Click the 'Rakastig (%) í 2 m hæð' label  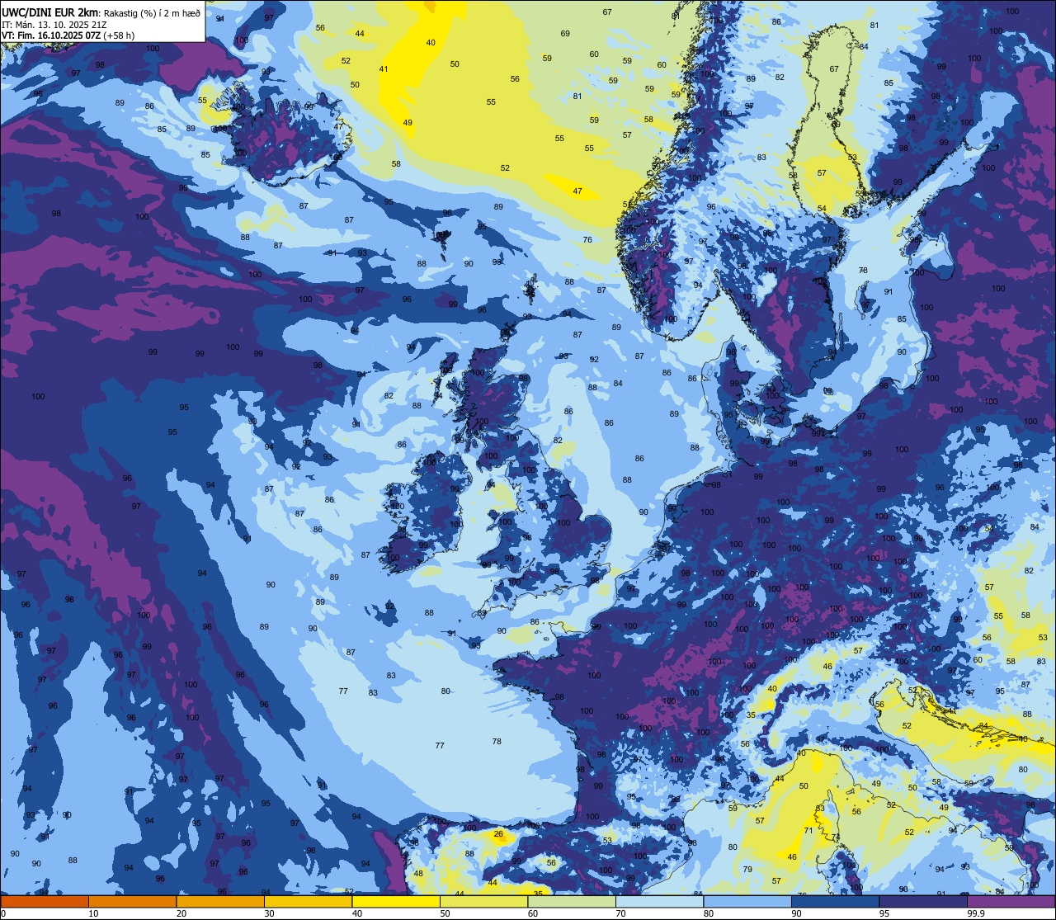pyautogui.click(x=150, y=12)
